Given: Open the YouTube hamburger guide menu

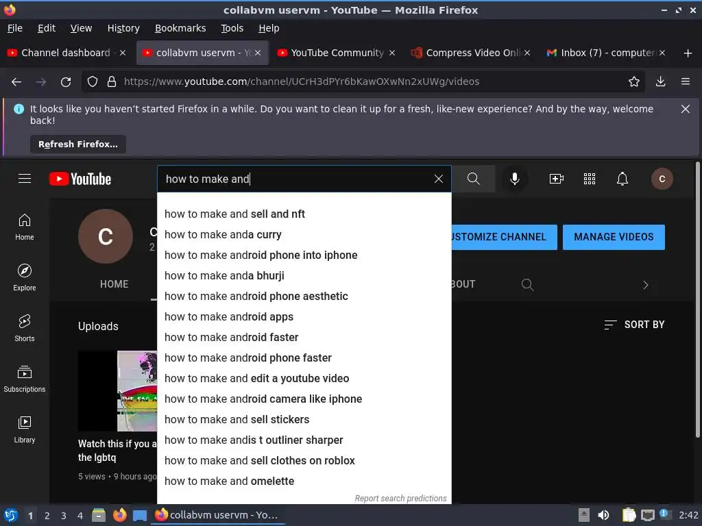Looking at the screenshot, I should [25, 179].
